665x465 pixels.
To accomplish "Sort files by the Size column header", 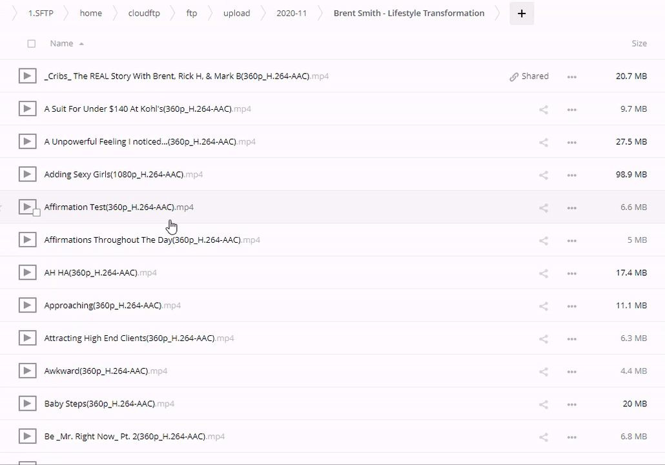I will (639, 43).
